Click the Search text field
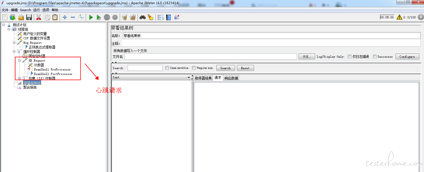The height and width of the screenshot is (172, 424). pos(145,68)
